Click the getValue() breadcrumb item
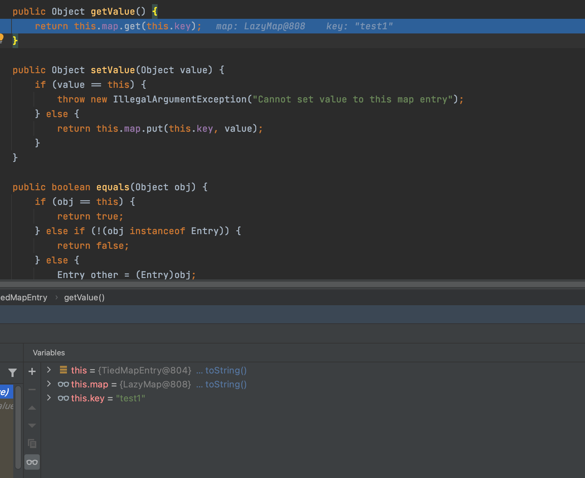Viewport: 585px width, 478px height. pos(84,298)
